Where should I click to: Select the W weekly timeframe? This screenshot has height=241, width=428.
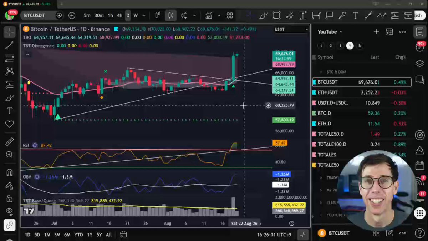pos(136,16)
